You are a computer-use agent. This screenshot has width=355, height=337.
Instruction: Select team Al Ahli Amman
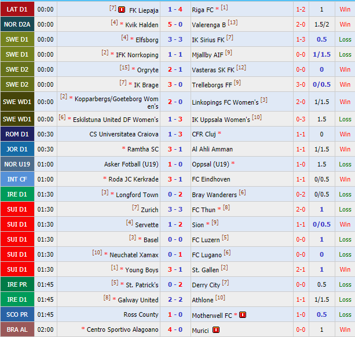[212, 149]
